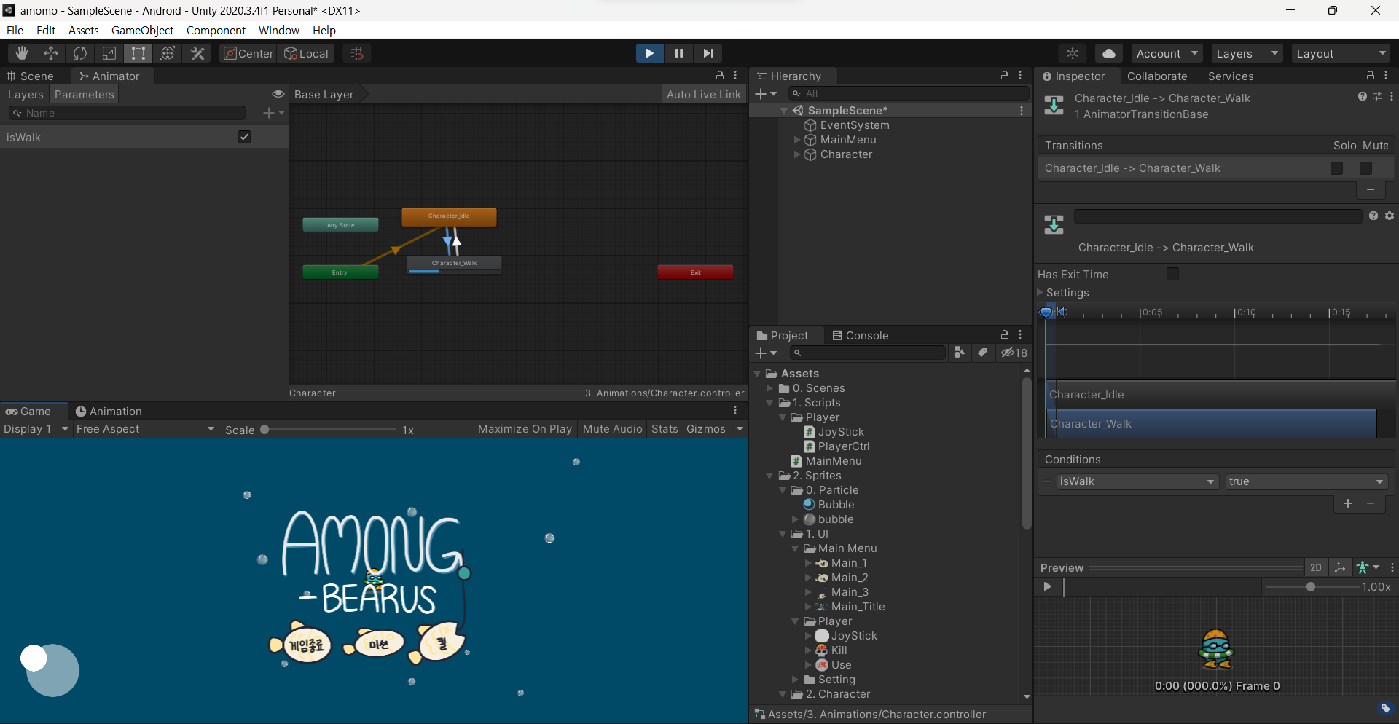Select the Hand tool
This screenshot has height=724, width=1399.
pos(22,53)
